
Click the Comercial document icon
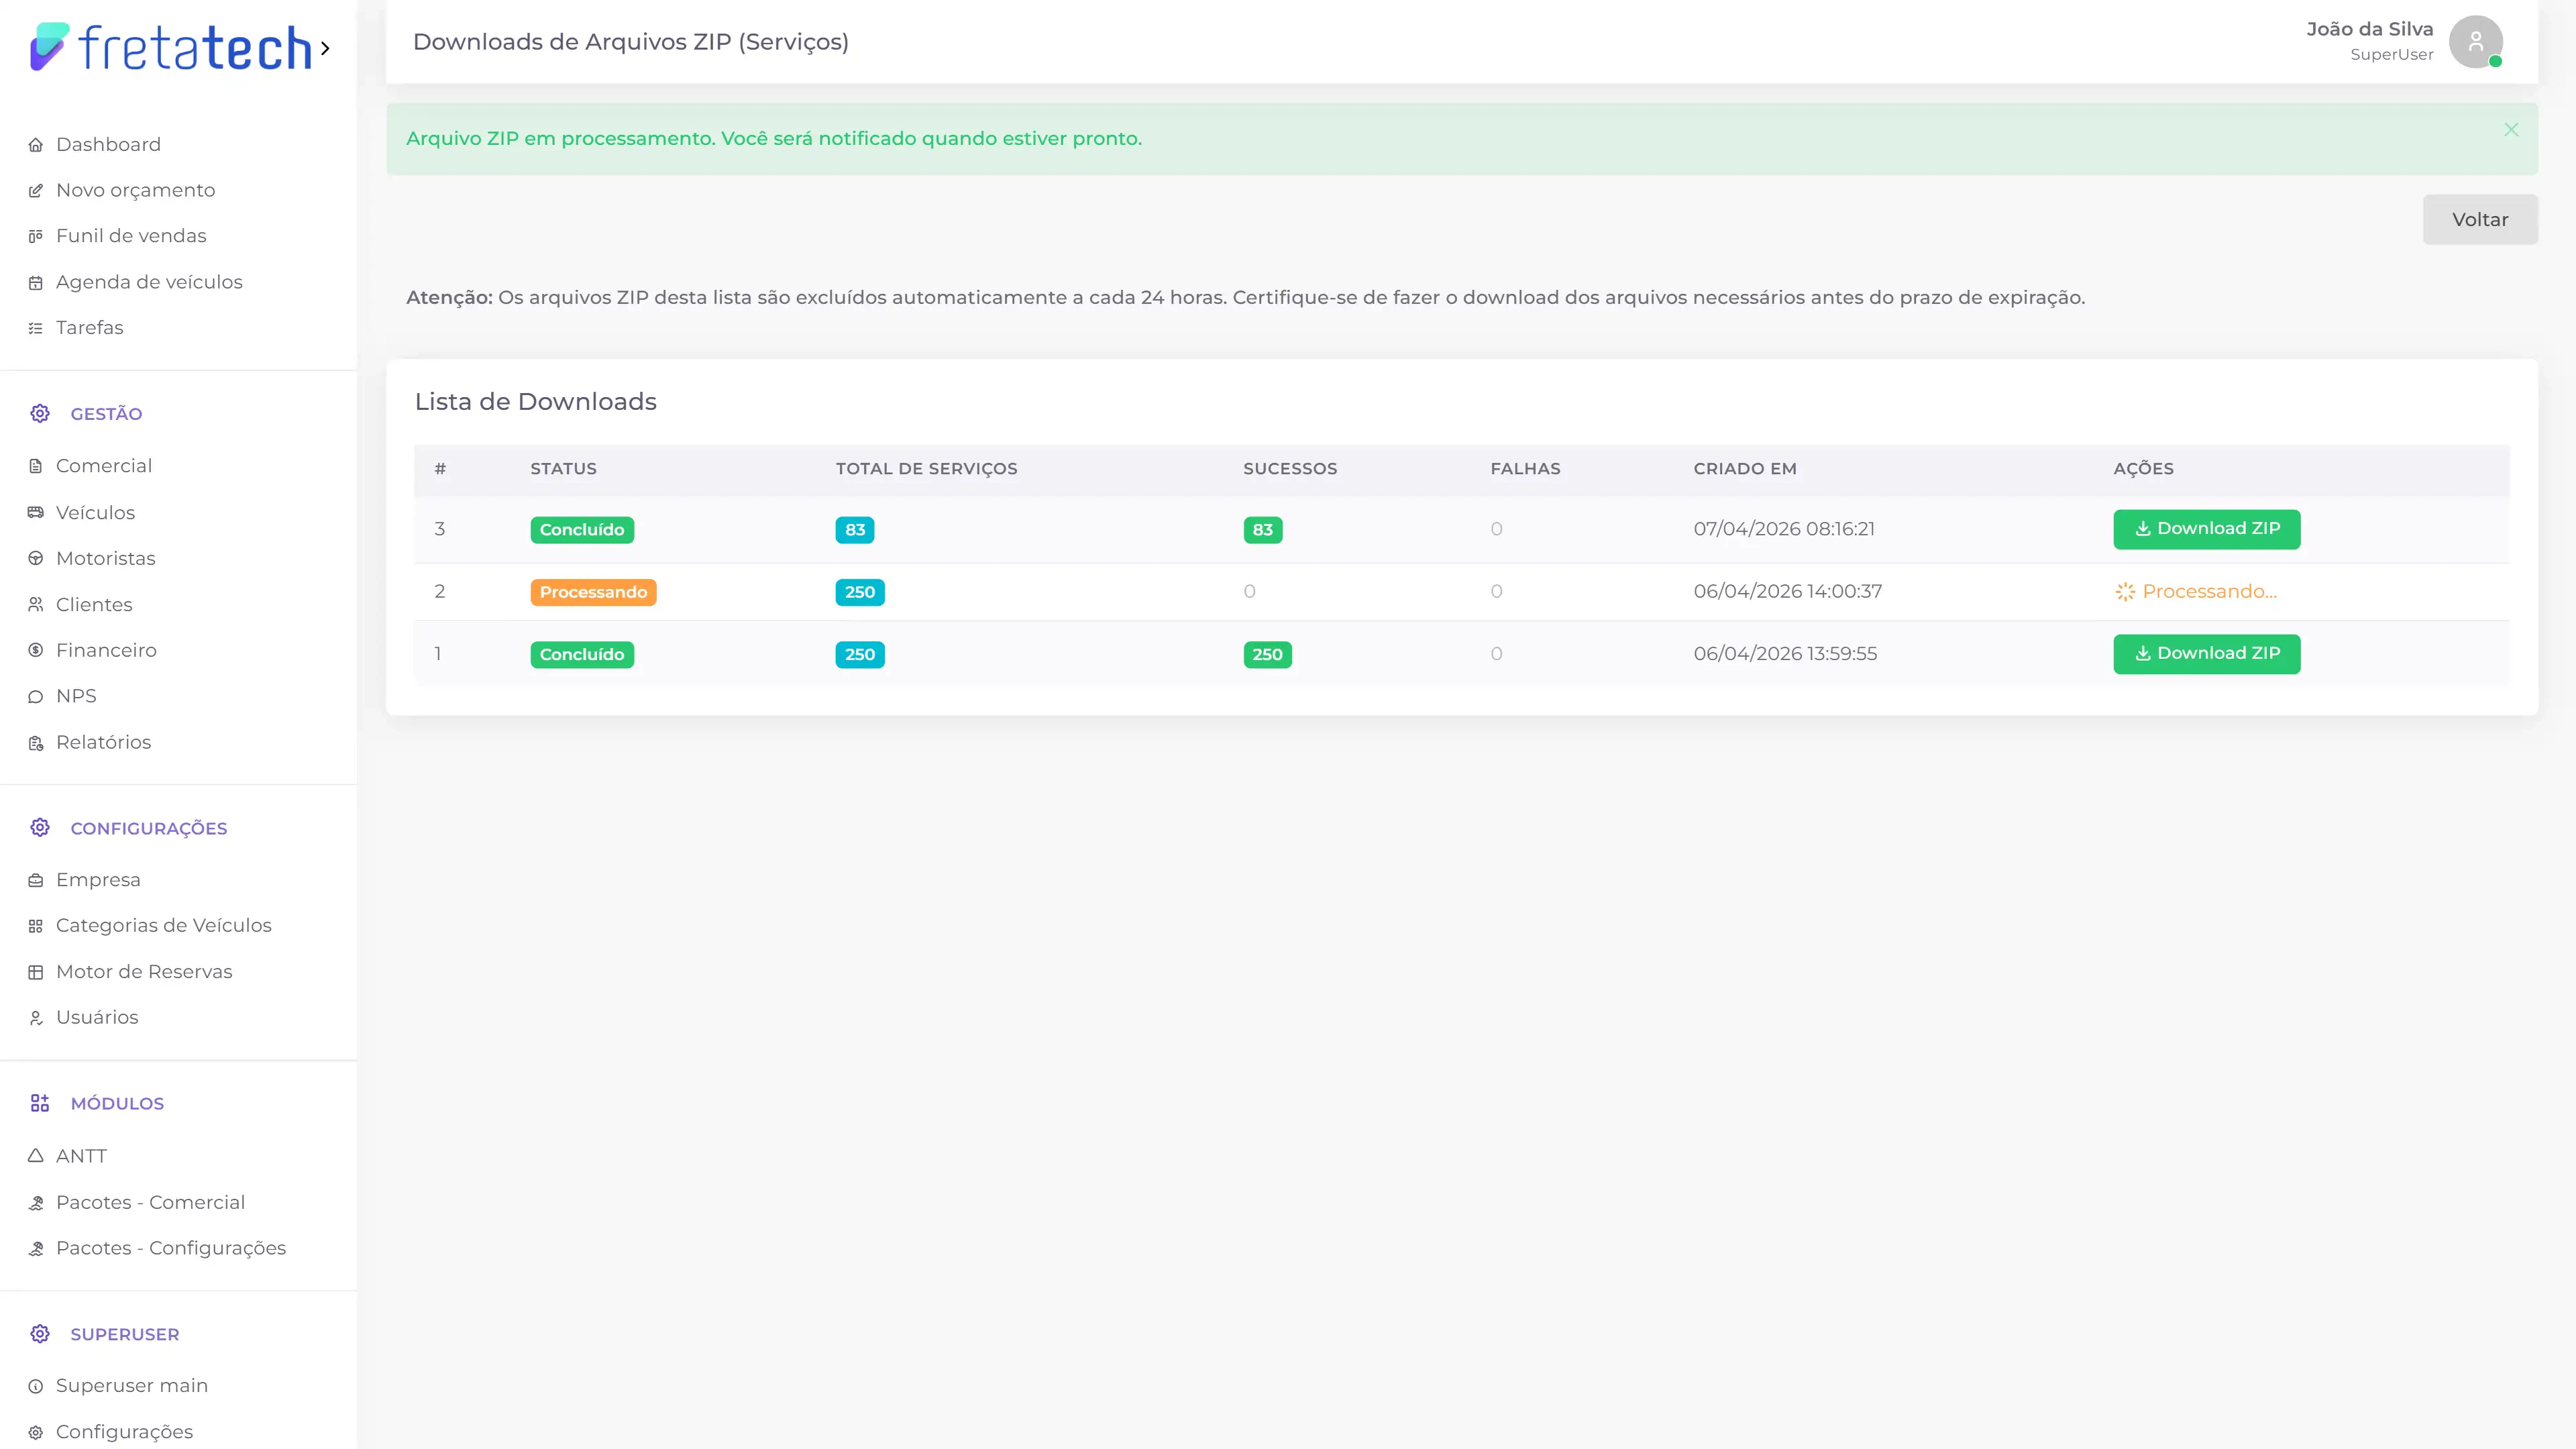(36, 466)
